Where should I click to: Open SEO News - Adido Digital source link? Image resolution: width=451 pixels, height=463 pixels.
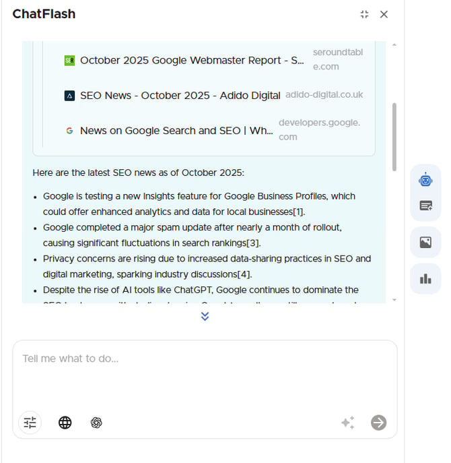click(180, 96)
